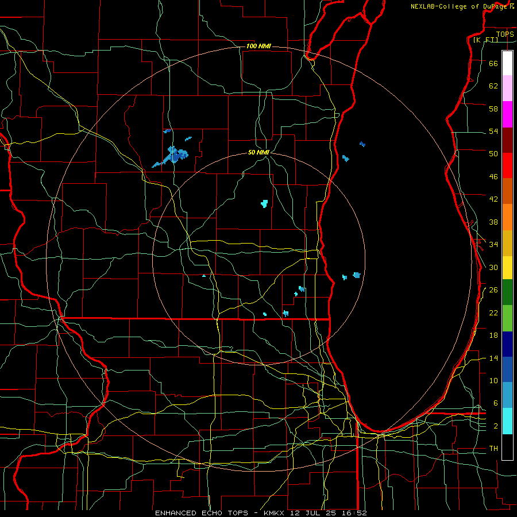Click the "46" legend value
Viewport: 517px width, 517px height.
(x=493, y=177)
